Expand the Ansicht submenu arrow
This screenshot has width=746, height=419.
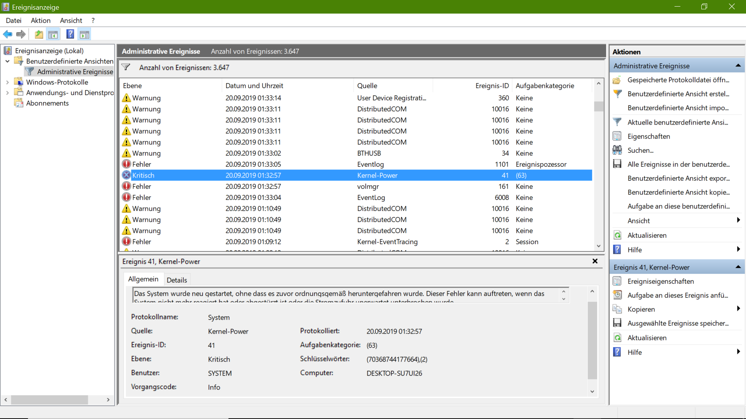coord(738,220)
